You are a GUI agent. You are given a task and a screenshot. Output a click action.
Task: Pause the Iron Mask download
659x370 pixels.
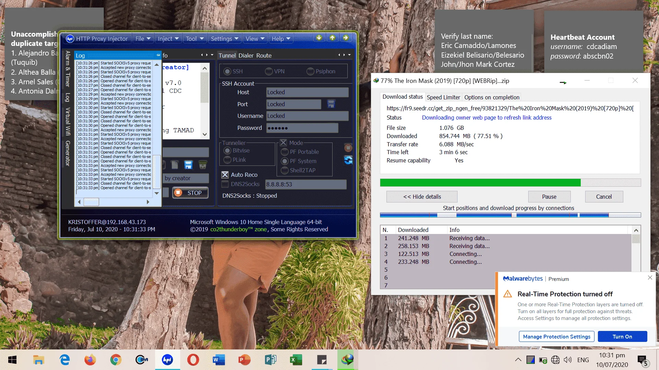pyautogui.click(x=549, y=197)
